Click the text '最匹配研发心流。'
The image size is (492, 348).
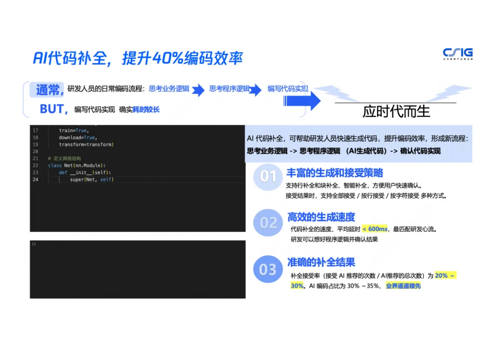[x=415, y=229]
